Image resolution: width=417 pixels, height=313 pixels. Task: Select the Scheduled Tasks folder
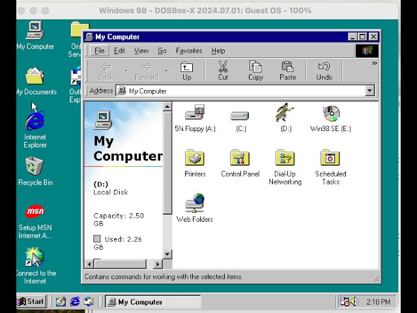click(330, 167)
